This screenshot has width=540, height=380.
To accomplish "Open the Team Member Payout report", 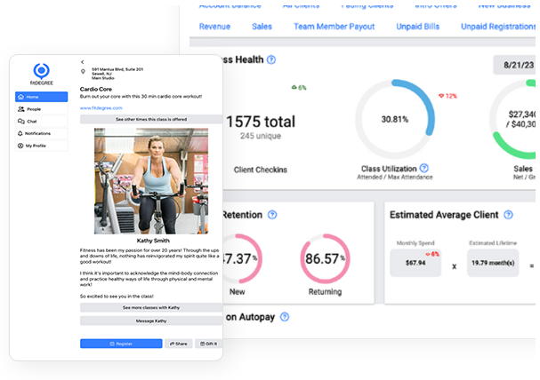I will [x=334, y=27].
